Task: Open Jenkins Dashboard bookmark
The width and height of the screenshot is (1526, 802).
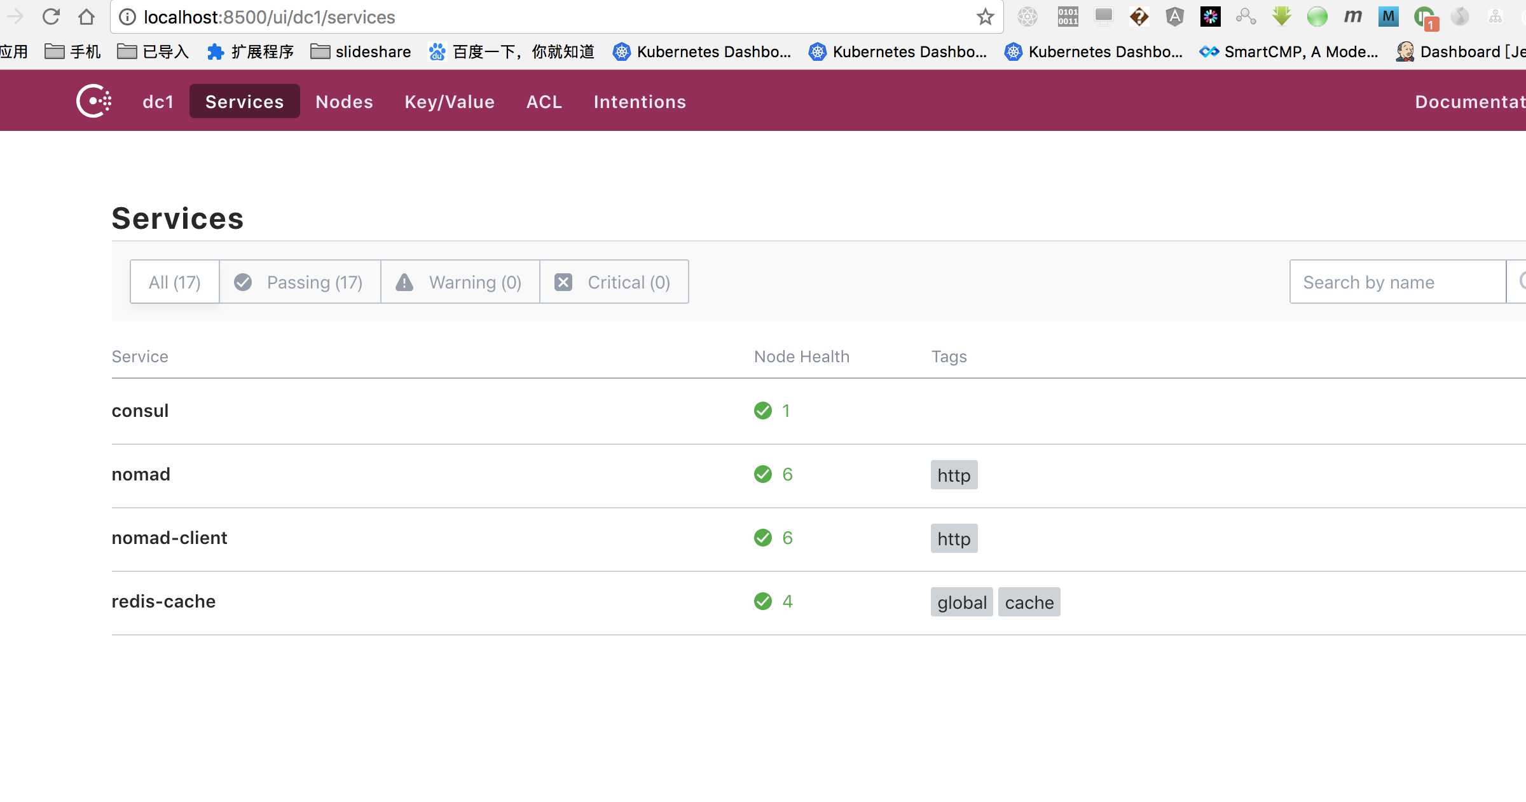Action: [x=1461, y=51]
